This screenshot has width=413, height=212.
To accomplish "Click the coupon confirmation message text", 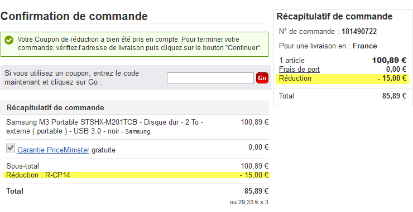I will (x=140, y=44).
